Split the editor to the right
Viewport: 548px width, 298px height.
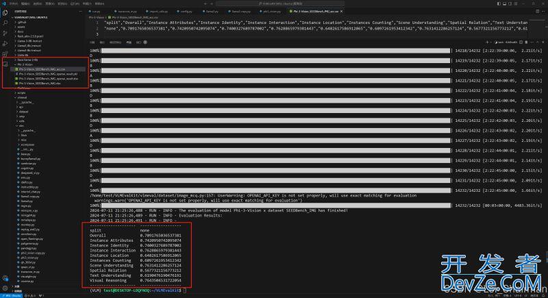tap(537, 11)
